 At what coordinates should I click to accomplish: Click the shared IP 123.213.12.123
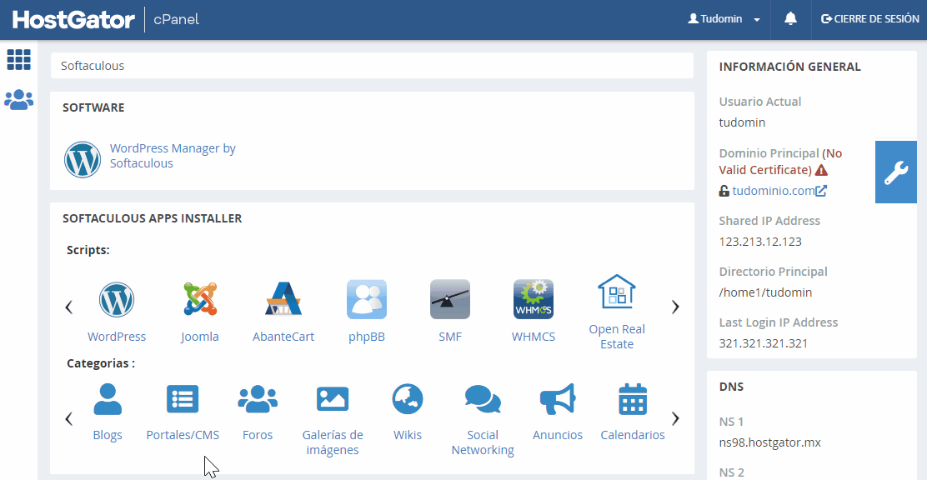[x=760, y=242]
